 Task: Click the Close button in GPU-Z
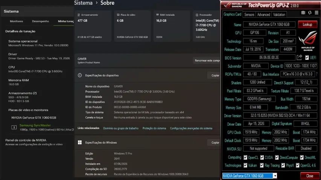(x=310, y=176)
